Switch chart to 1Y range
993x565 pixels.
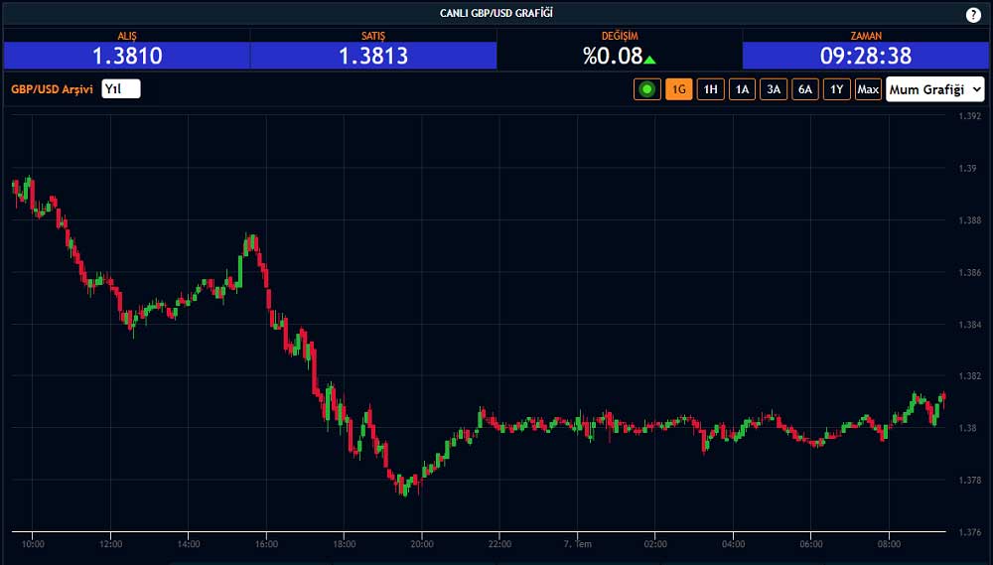(x=836, y=89)
